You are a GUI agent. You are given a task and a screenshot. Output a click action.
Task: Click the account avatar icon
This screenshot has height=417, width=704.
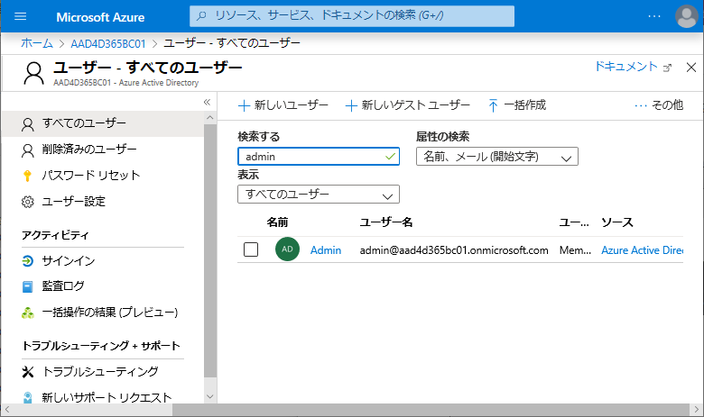pos(687,16)
